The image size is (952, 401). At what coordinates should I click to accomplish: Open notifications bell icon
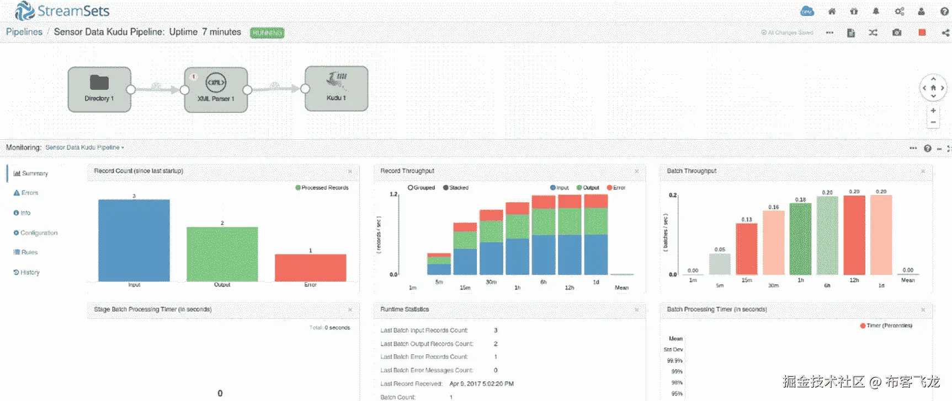point(876,11)
